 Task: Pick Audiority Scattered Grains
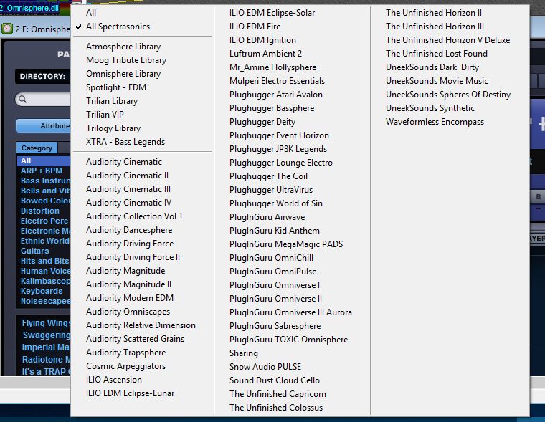point(136,339)
